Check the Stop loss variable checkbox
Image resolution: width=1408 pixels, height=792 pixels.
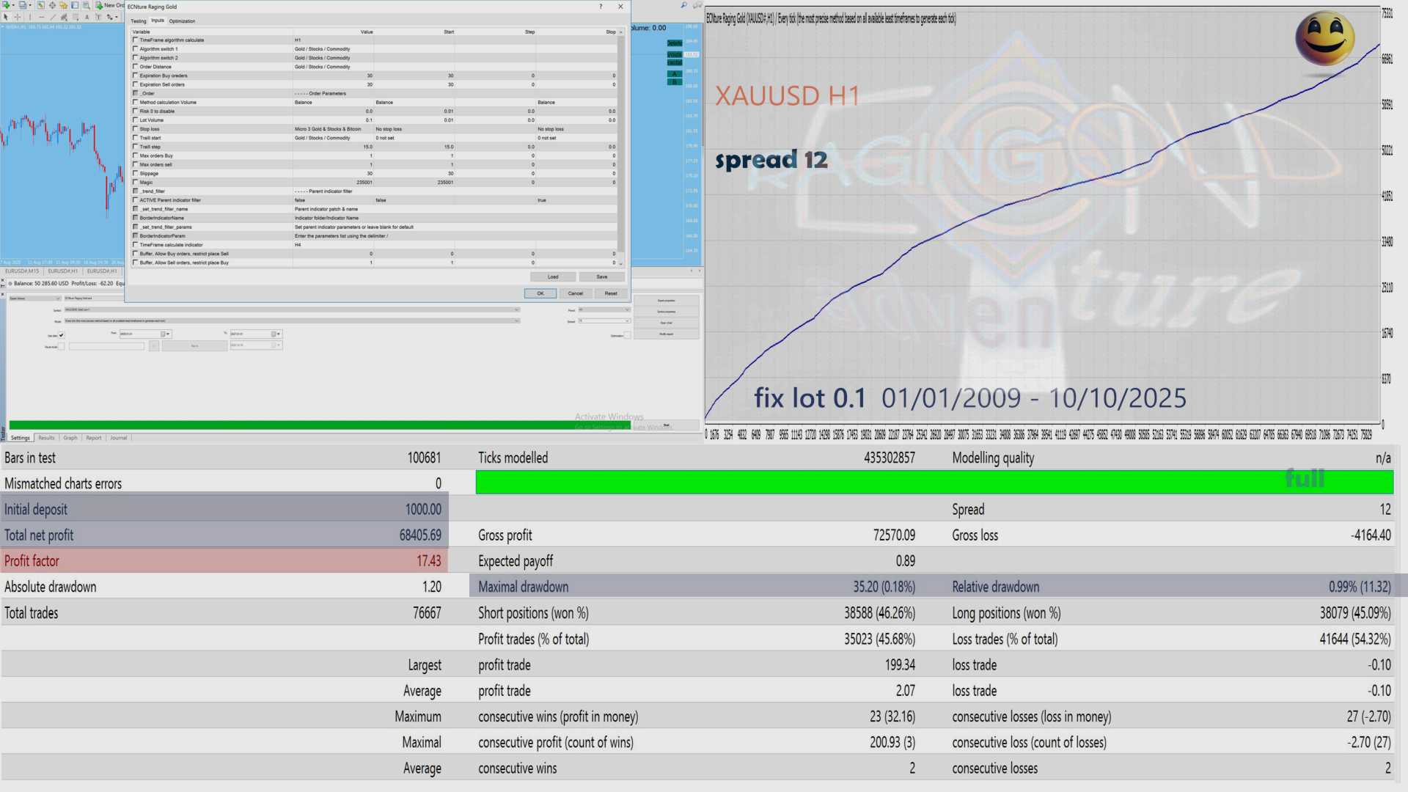pos(135,129)
